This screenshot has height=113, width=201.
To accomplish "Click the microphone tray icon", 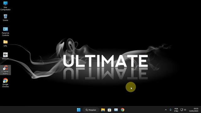I will click(171, 110).
